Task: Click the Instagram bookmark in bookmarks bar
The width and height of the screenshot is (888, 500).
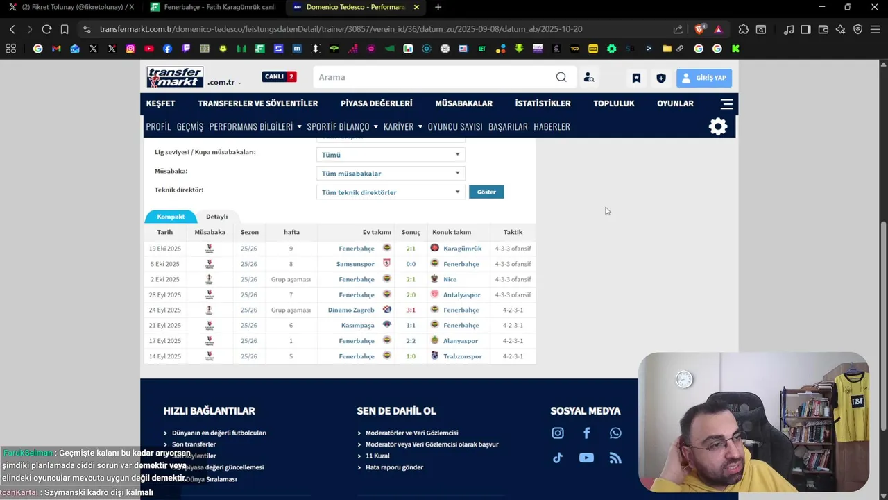Action: click(130, 49)
